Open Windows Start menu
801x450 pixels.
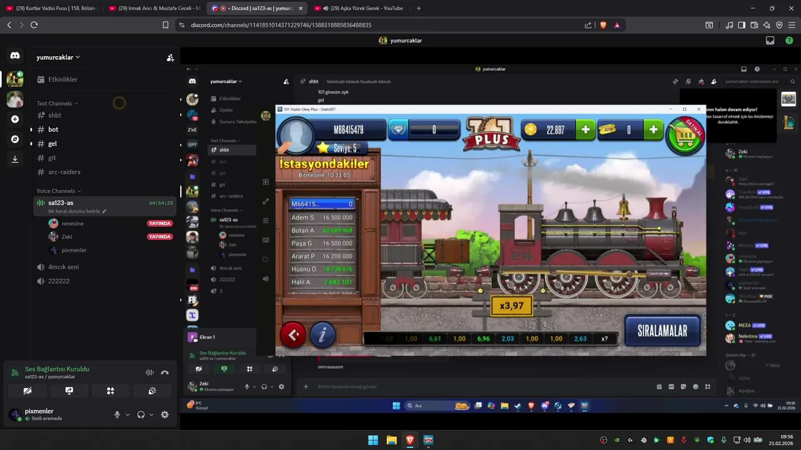click(x=373, y=440)
